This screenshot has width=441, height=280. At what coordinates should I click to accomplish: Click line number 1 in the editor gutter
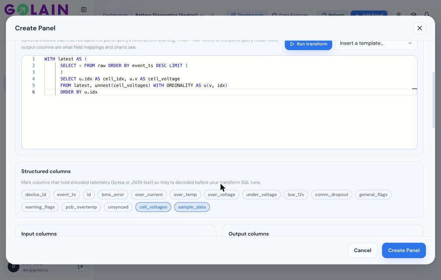click(x=33, y=59)
